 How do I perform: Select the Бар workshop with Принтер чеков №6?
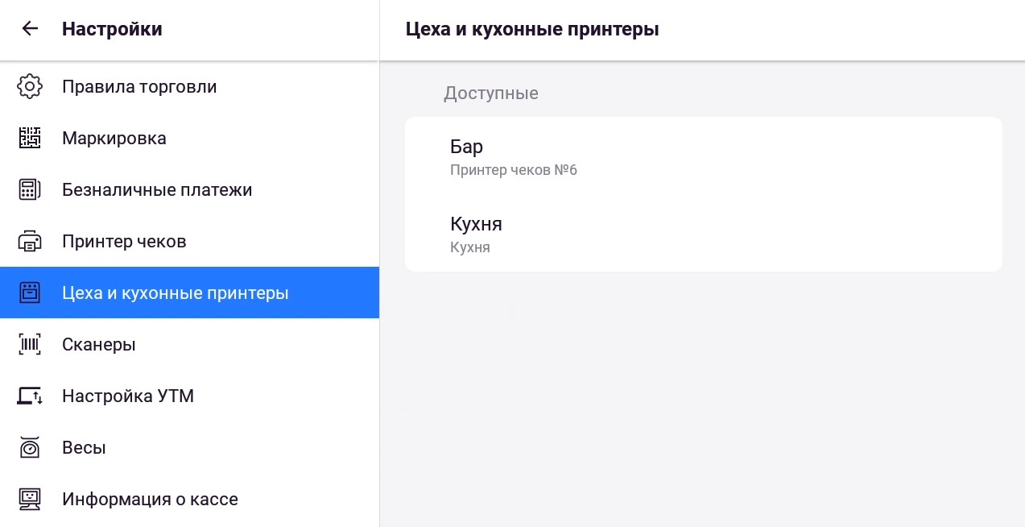tap(703, 156)
